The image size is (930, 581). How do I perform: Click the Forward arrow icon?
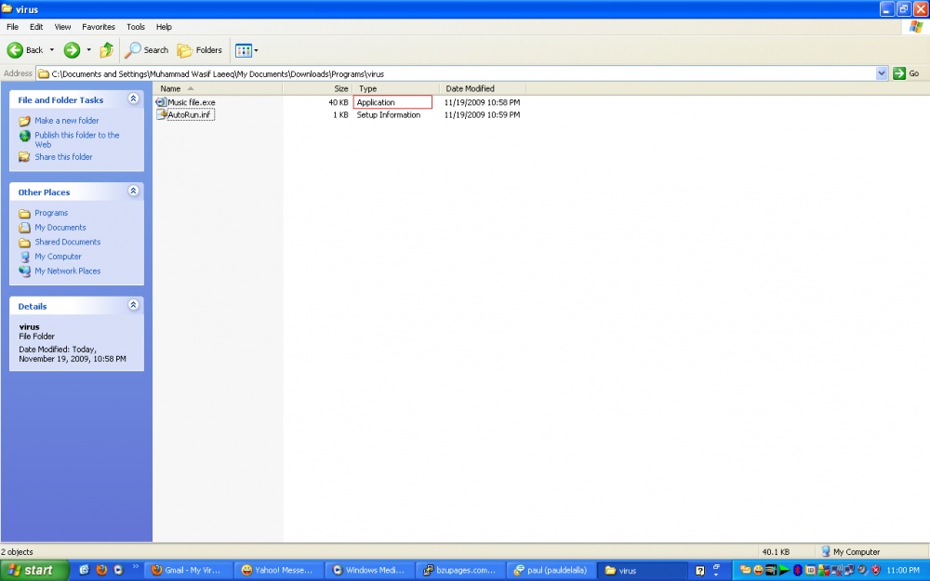[72, 50]
